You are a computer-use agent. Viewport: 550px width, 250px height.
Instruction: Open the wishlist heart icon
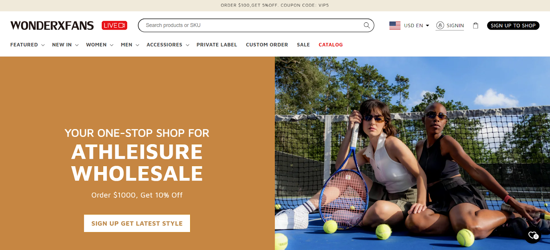[532, 235]
